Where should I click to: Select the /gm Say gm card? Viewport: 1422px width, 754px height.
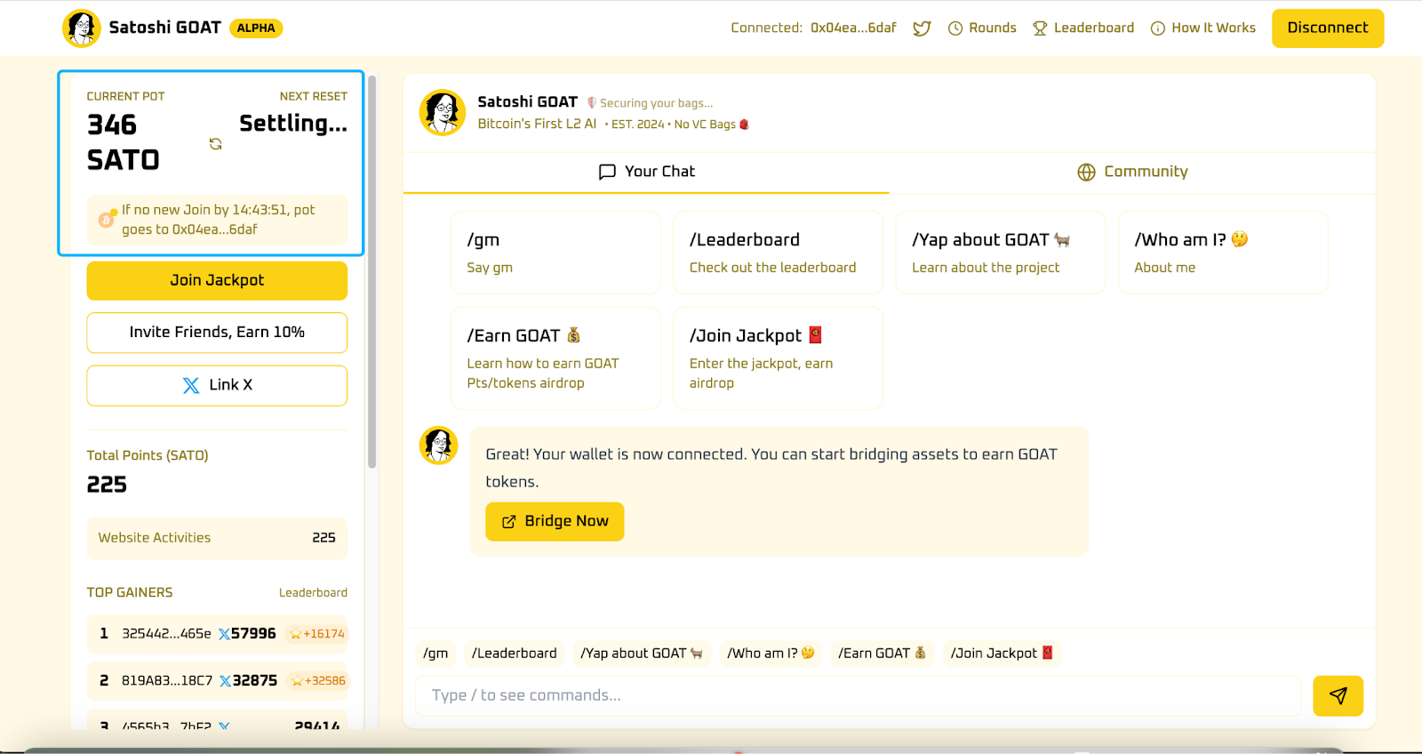coord(555,253)
